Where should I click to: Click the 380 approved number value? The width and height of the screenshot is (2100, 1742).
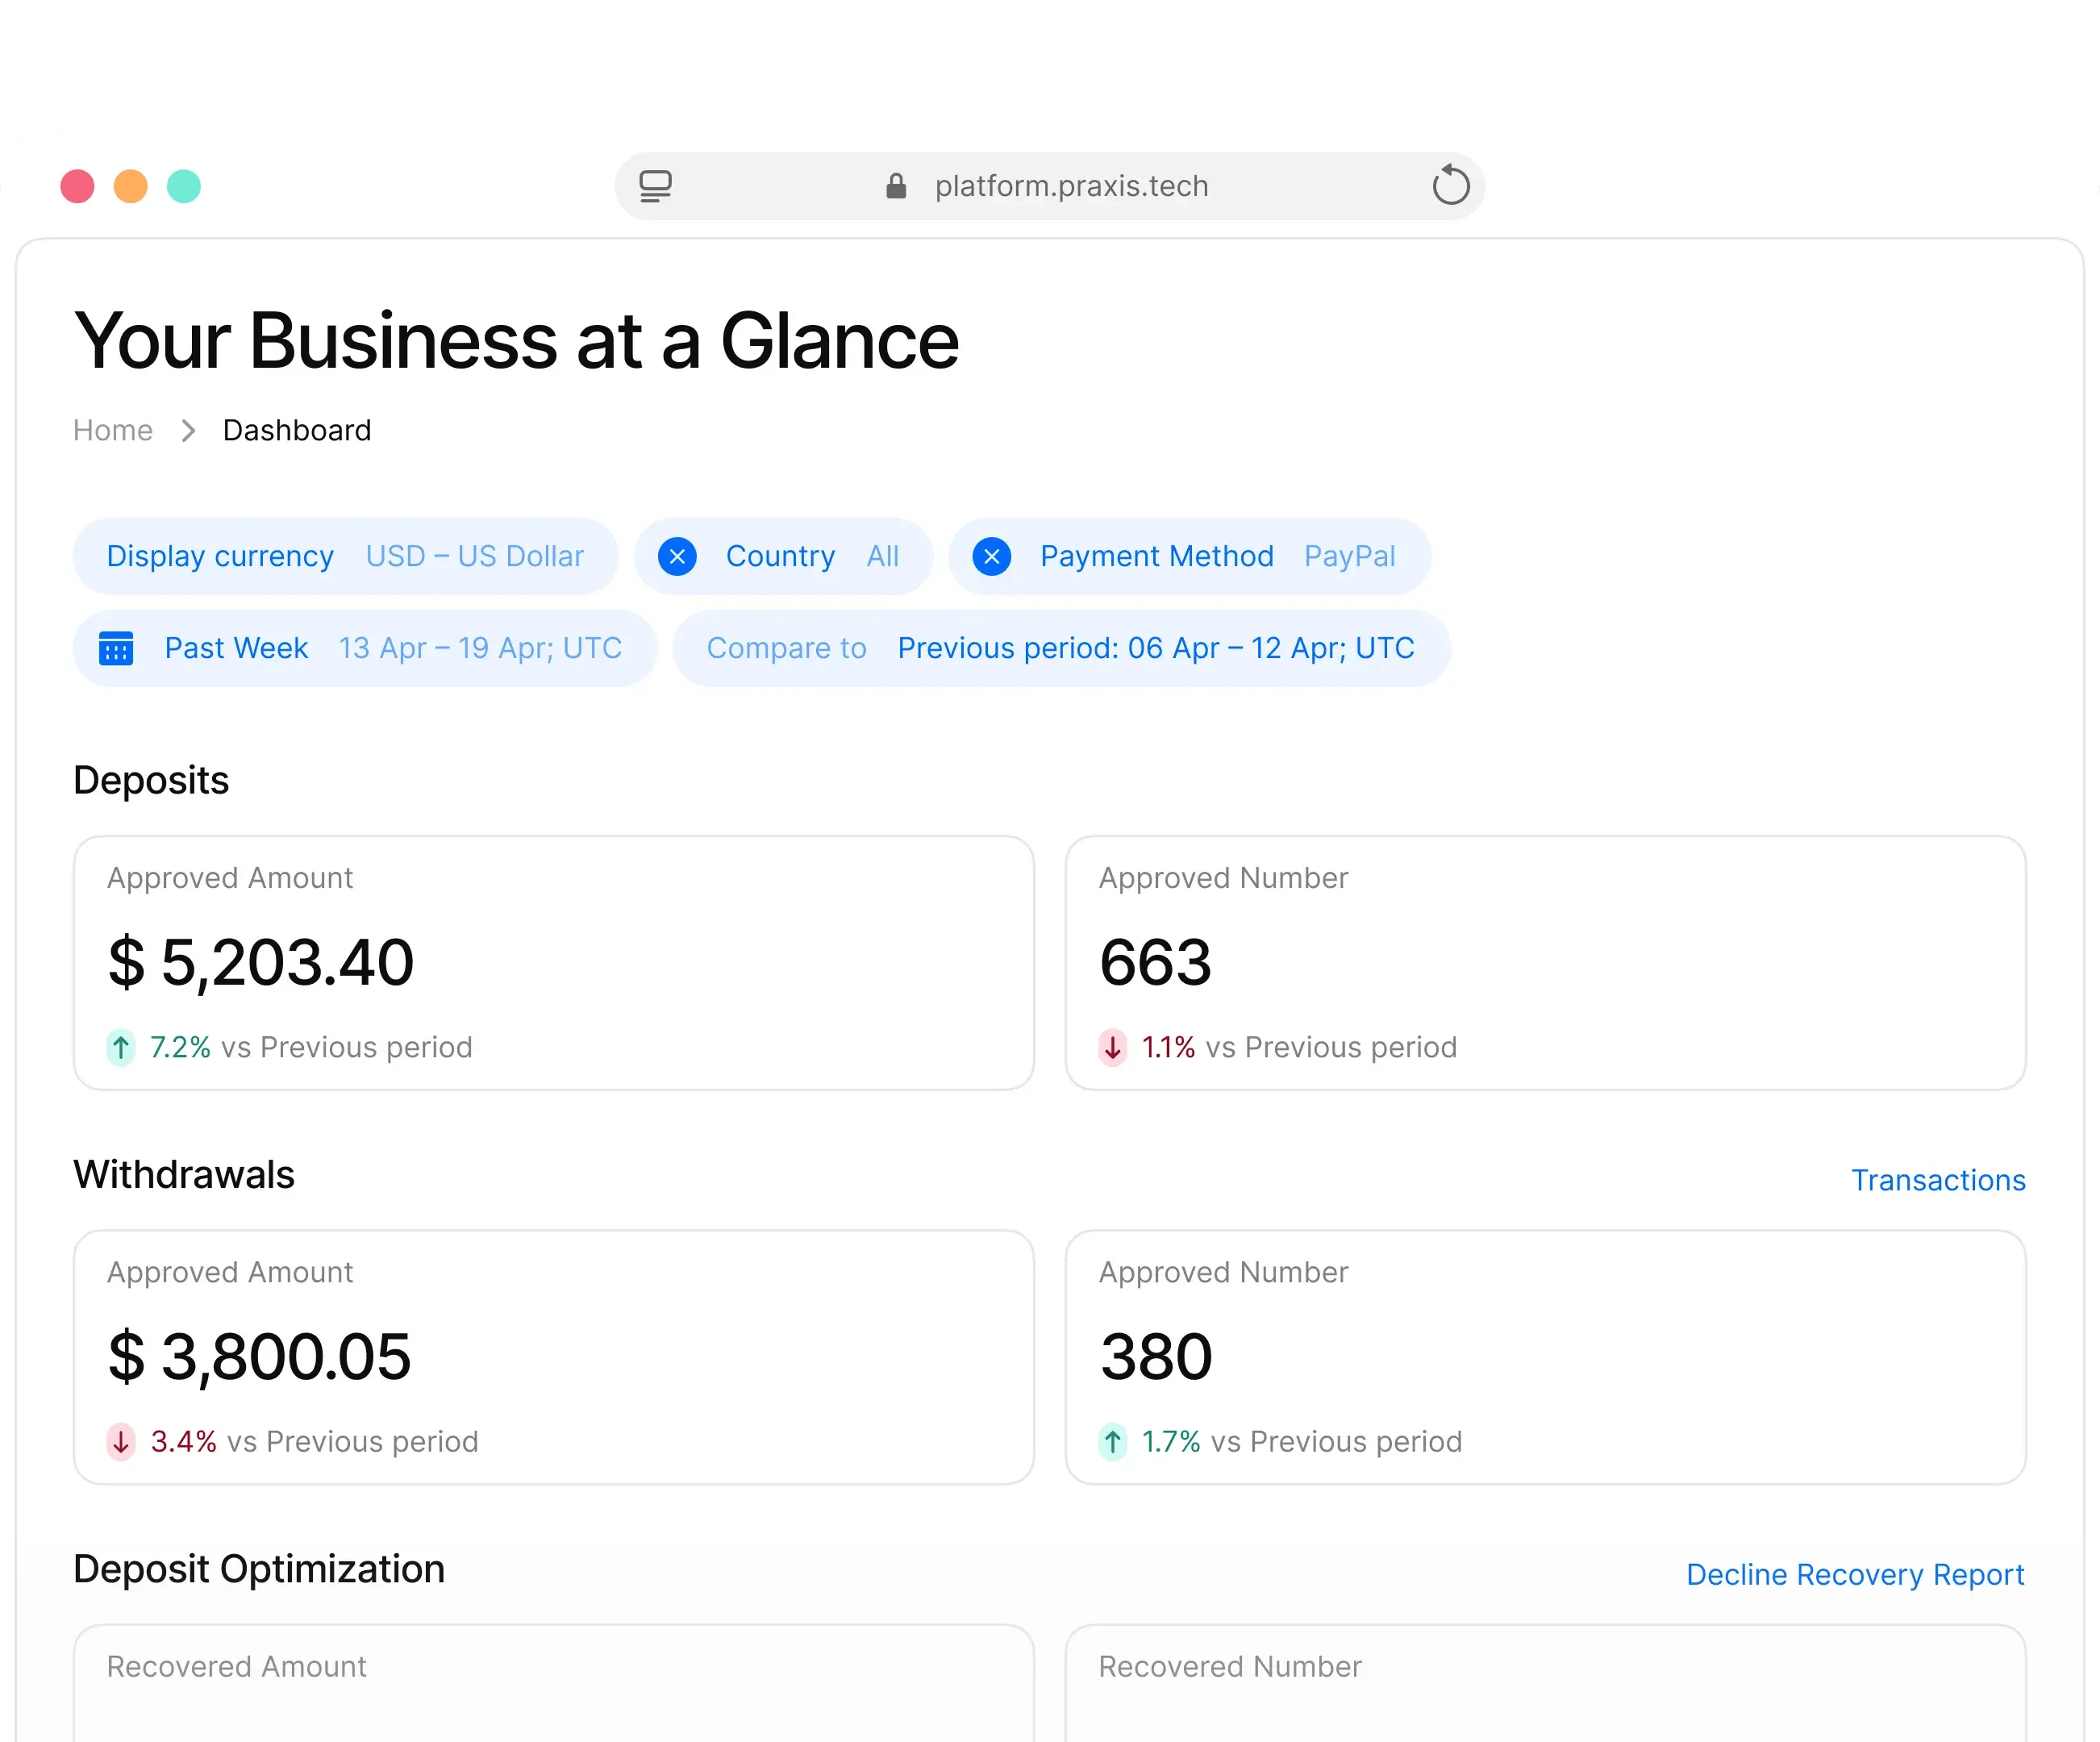(x=1156, y=1356)
